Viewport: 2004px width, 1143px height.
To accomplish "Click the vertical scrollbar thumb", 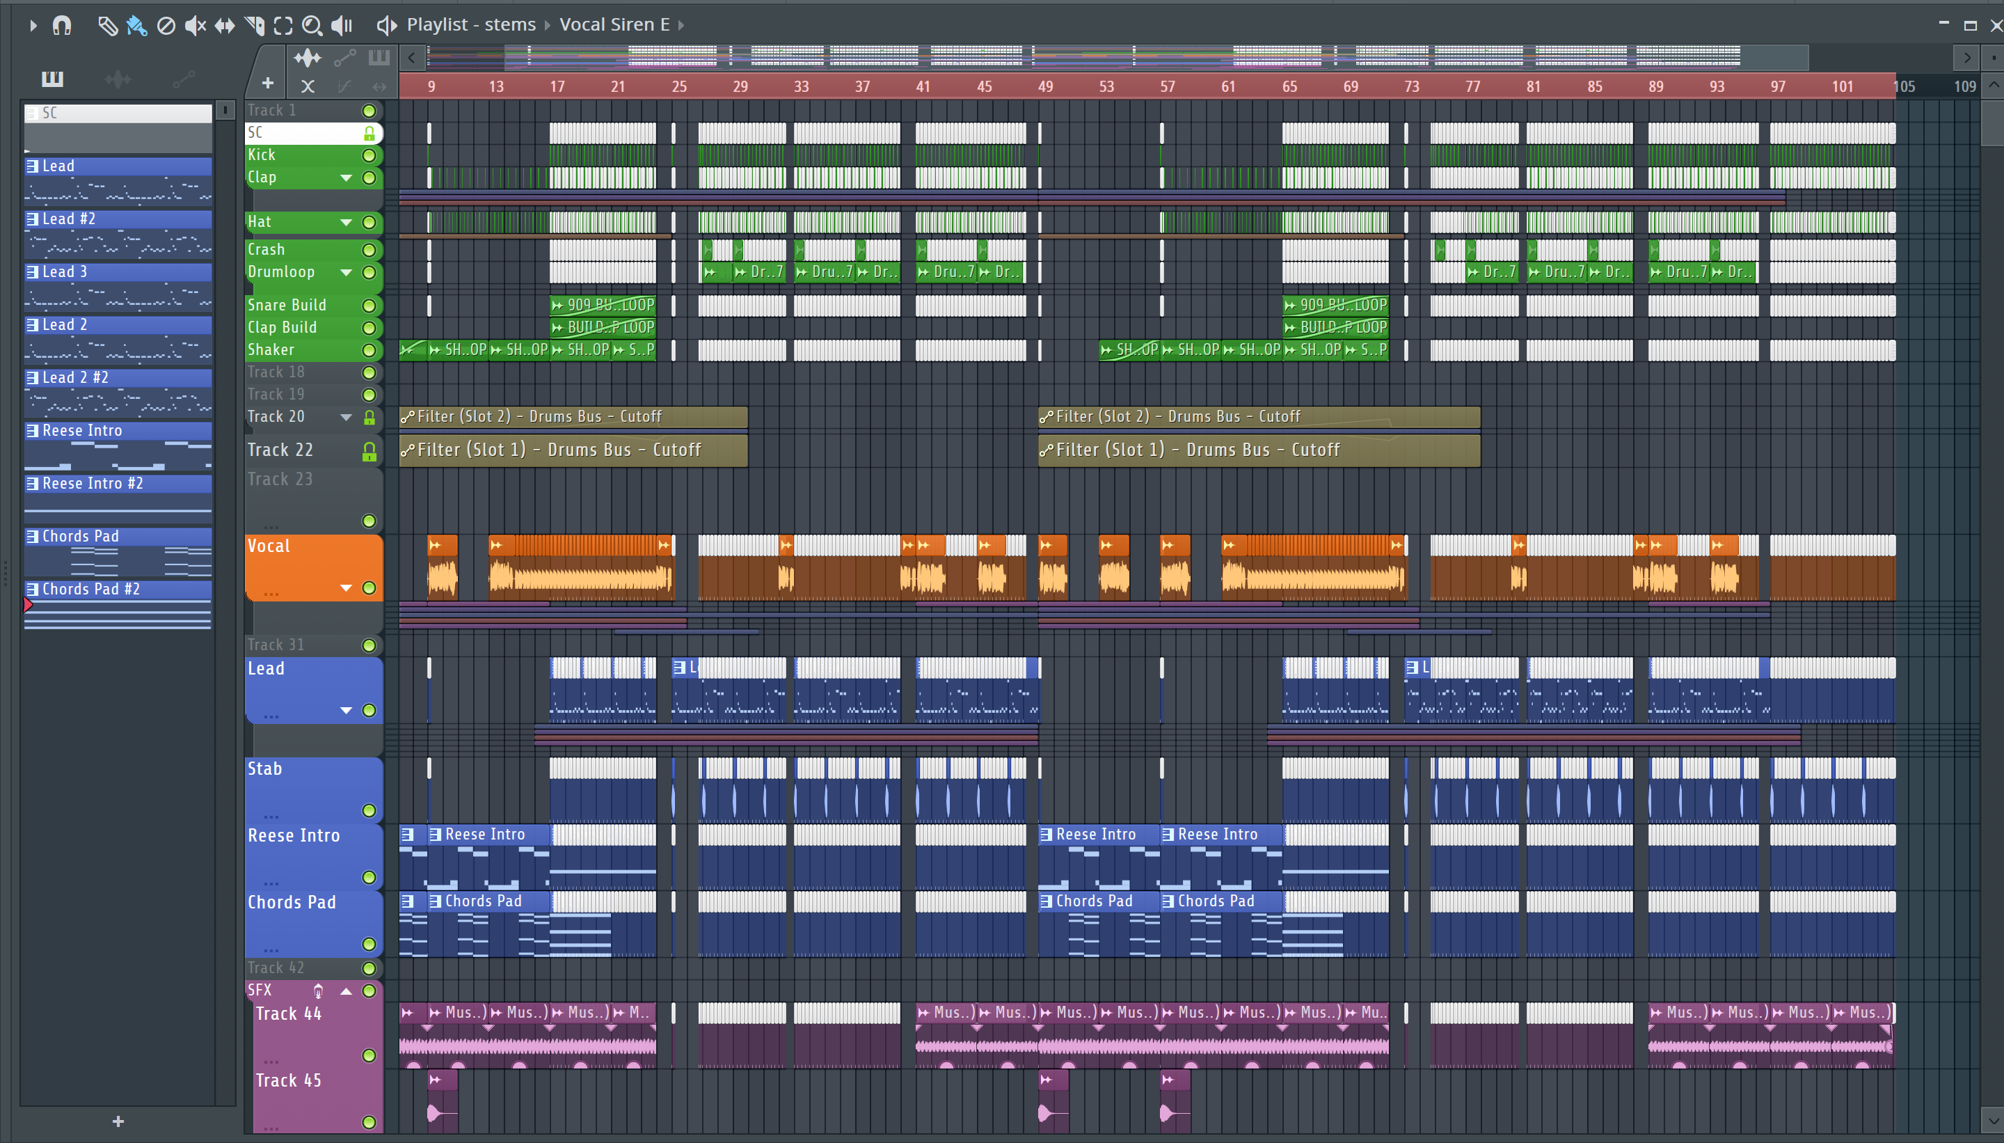I will click(1993, 123).
